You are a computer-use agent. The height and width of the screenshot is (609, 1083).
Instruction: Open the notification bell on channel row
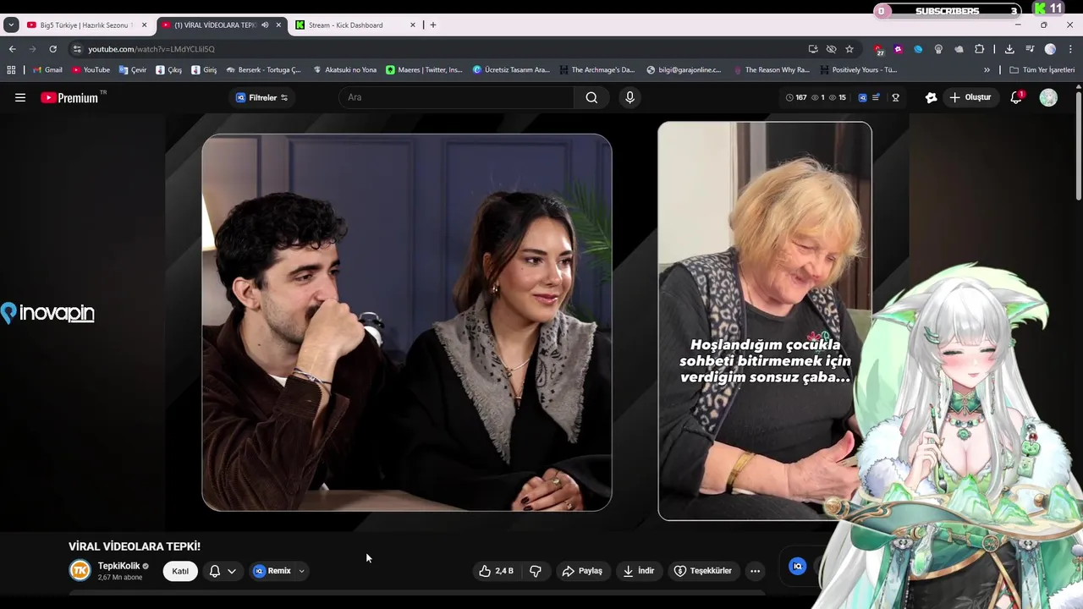point(215,571)
